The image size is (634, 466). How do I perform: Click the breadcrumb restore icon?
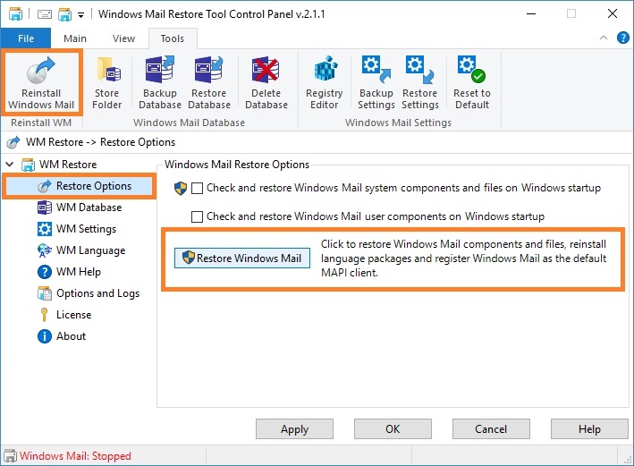click(x=13, y=142)
